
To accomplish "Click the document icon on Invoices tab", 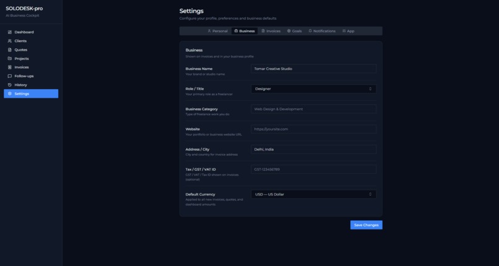I will click(x=263, y=31).
